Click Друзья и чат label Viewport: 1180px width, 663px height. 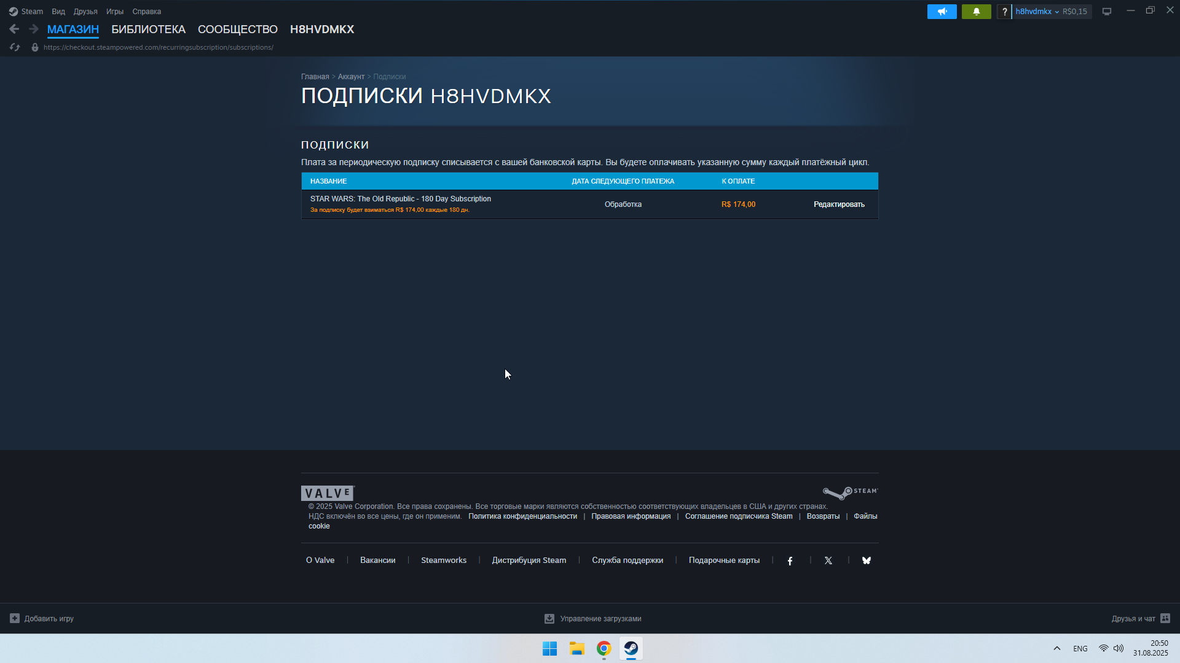pyautogui.click(x=1133, y=619)
